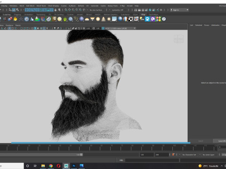Toggle the first highlighted snap icon in status line
The image size is (226, 169).
click(26, 10)
